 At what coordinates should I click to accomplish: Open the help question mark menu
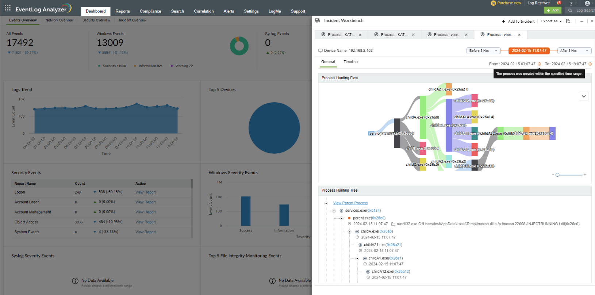click(571, 3)
